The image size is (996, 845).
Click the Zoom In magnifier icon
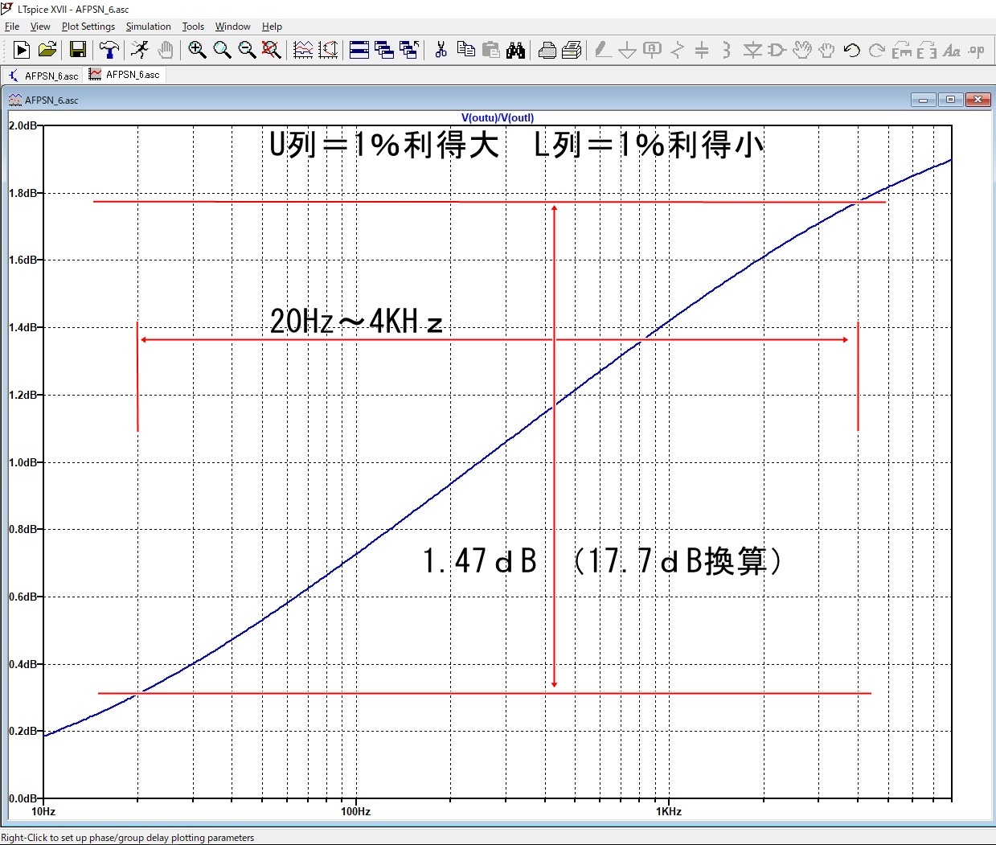pyautogui.click(x=197, y=50)
